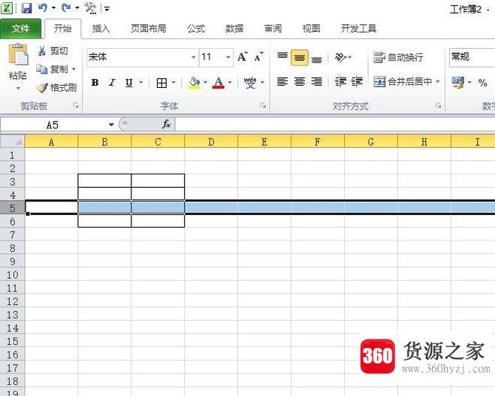This screenshot has height=396, width=495.
Task: Decrease font size with small A icon
Action: coord(259,57)
